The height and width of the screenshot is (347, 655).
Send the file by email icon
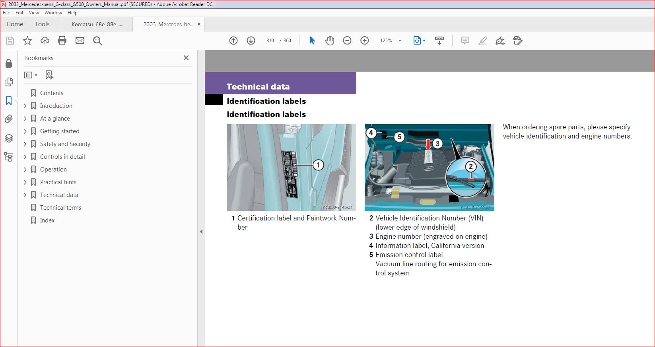pos(80,41)
